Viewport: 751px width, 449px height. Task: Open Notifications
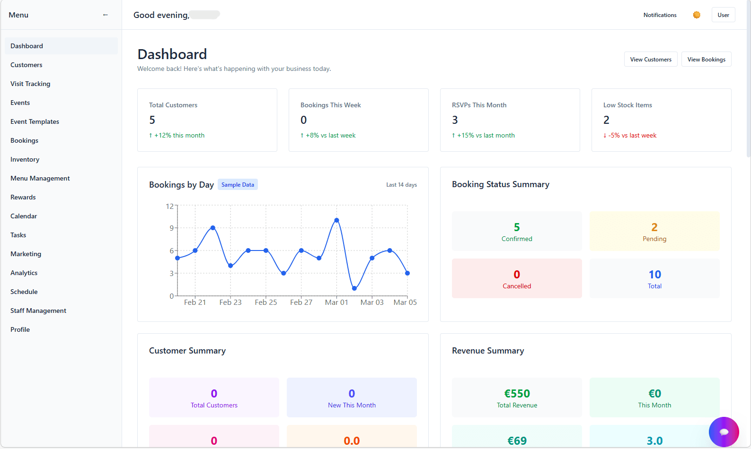tap(660, 15)
